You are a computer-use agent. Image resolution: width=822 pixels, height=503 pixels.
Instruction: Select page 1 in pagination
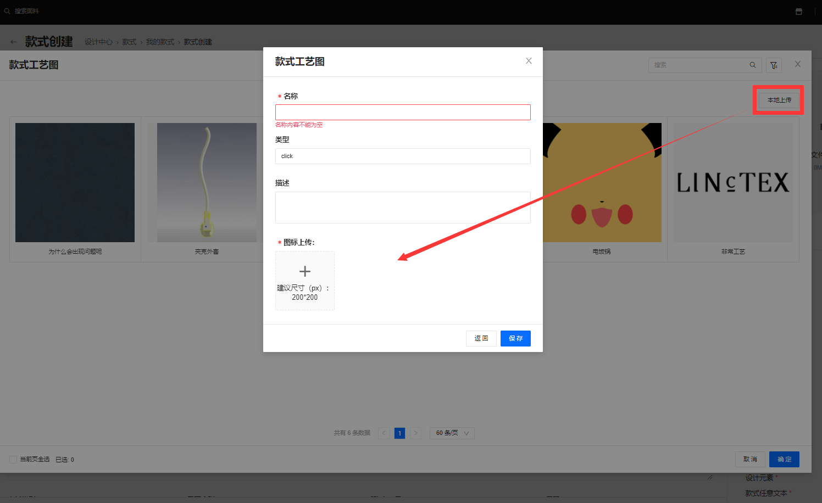pos(400,433)
